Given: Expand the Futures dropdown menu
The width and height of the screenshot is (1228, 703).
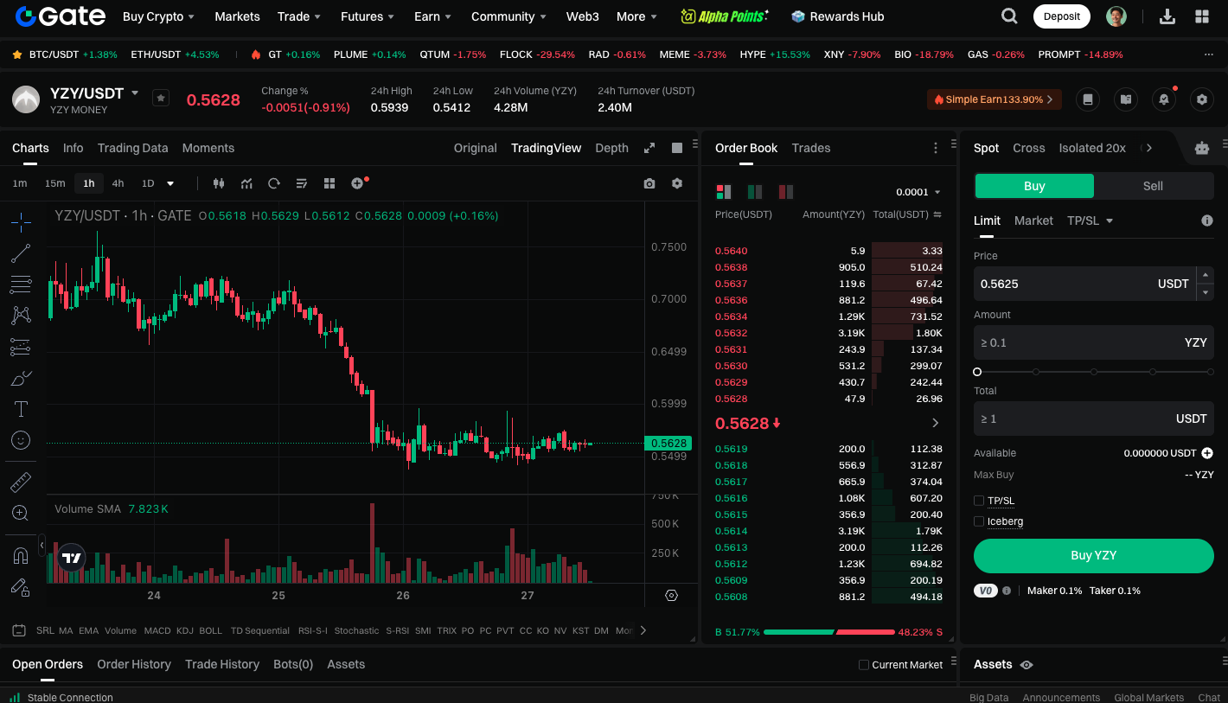Looking at the screenshot, I should (368, 16).
